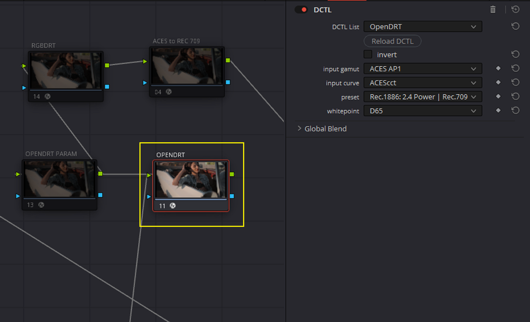Click the green RGB output of OPENDRT node
This screenshot has width=530, height=322.
(232, 174)
